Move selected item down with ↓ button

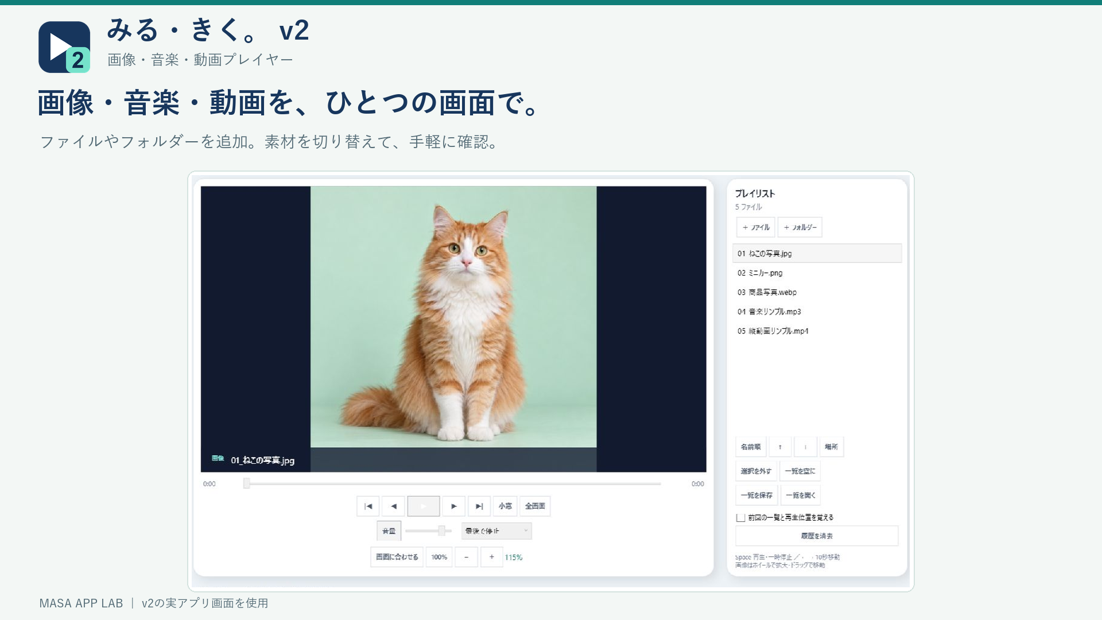pyautogui.click(x=806, y=447)
